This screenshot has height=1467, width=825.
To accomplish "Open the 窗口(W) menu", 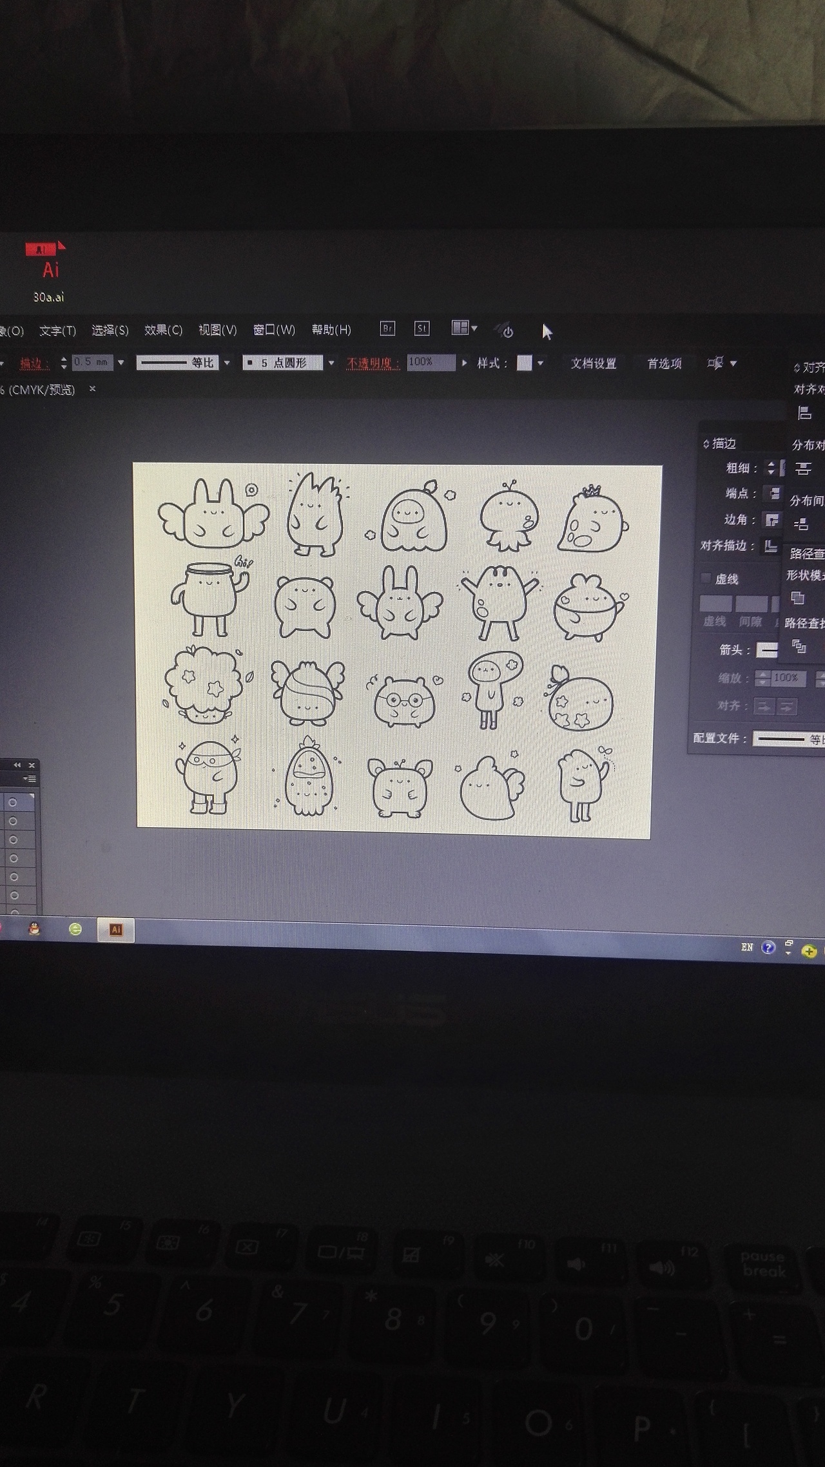I will [274, 330].
